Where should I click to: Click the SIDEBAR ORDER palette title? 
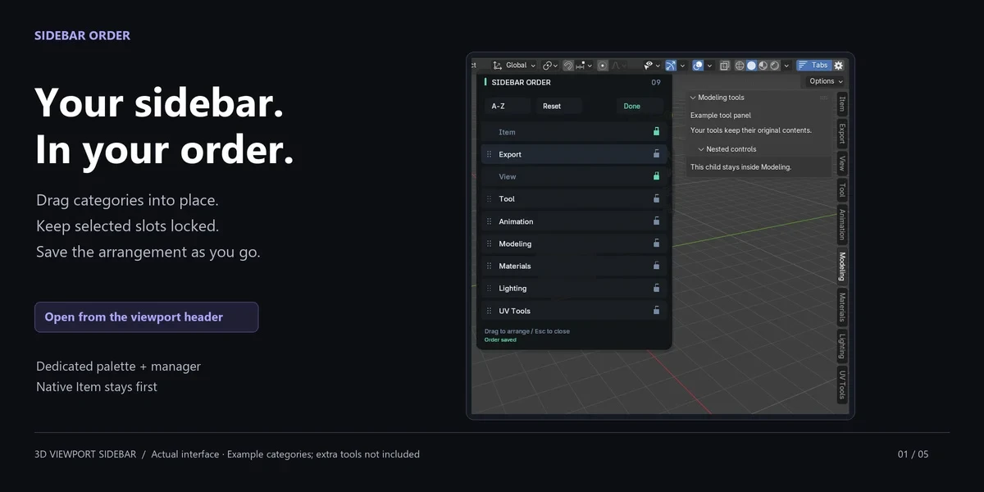(x=521, y=82)
